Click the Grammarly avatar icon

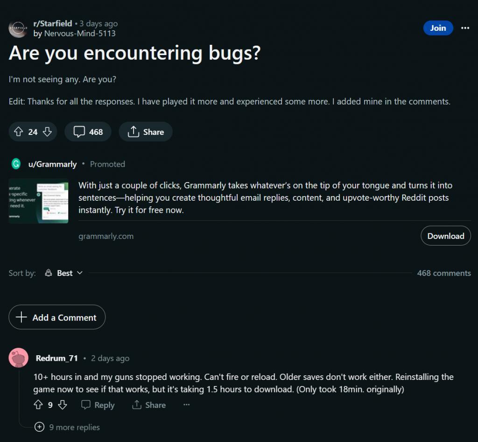[x=17, y=164]
